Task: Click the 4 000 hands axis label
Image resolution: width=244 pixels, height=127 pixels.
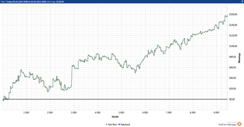Action: point(98,112)
